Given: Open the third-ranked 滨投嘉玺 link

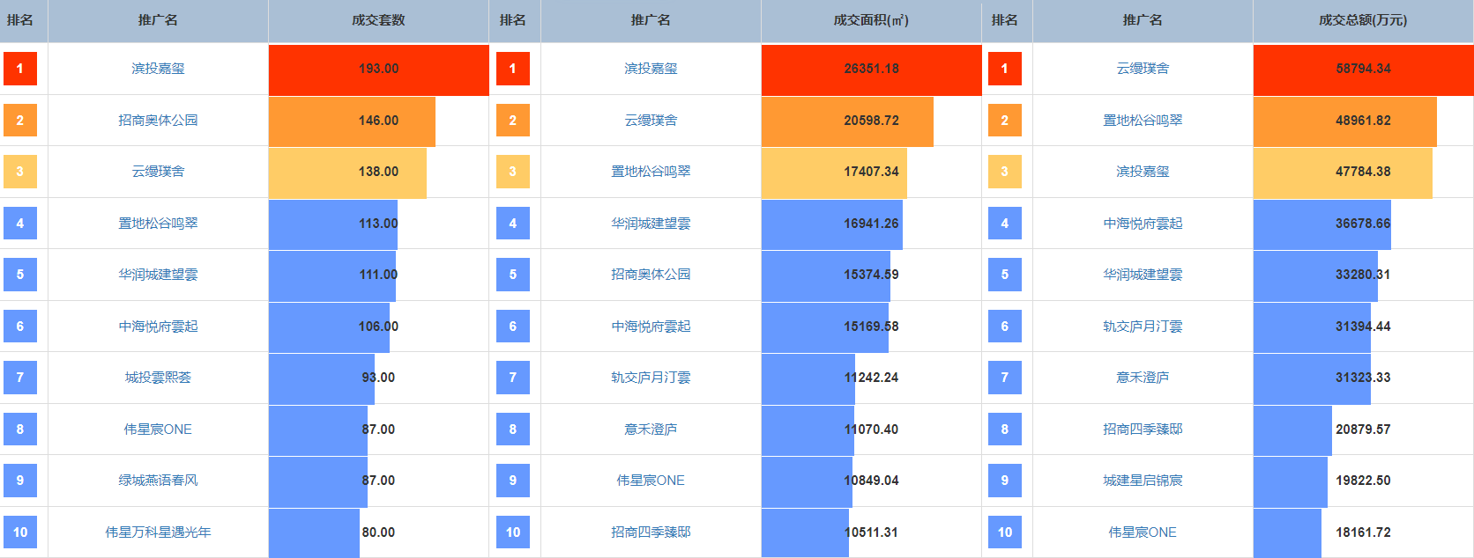Looking at the screenshot, I should pos(1143,172).
